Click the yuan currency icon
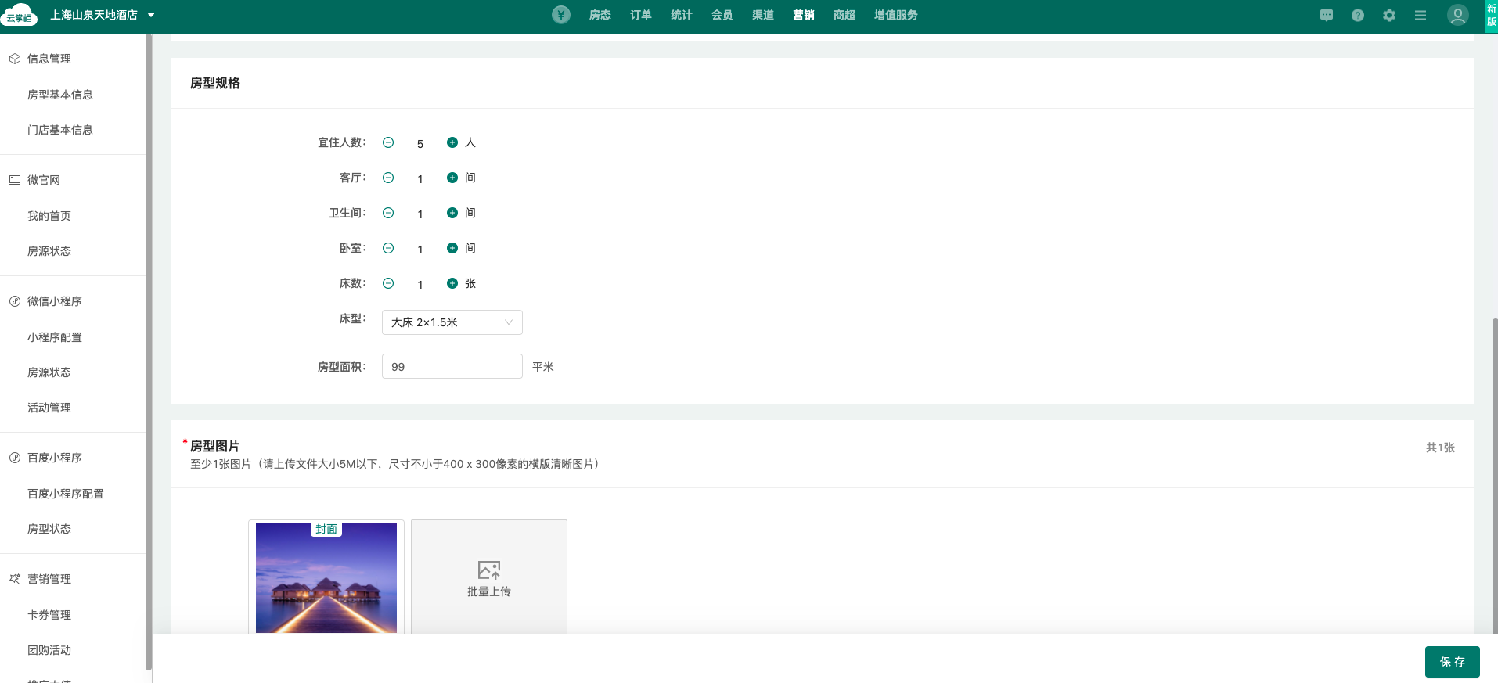Screen dimensions: 1498x683 click(561, 15)
